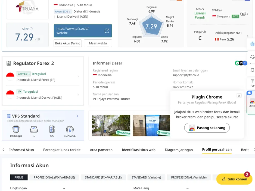Open the BAPPEBTI Teregulasi link

coord(39,74)
